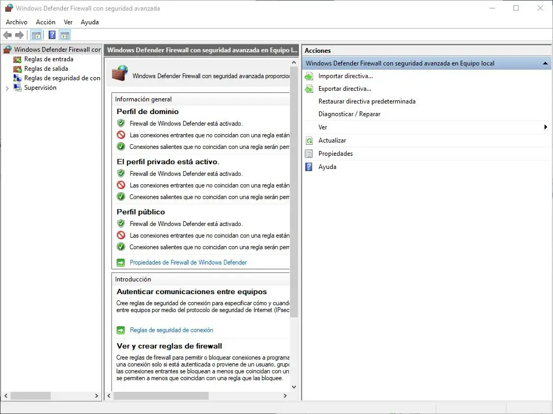Image resolution: width=553 pixels, height=414 pixels.
Task: Click the Perfil público heading
Action: click(140, 212)
